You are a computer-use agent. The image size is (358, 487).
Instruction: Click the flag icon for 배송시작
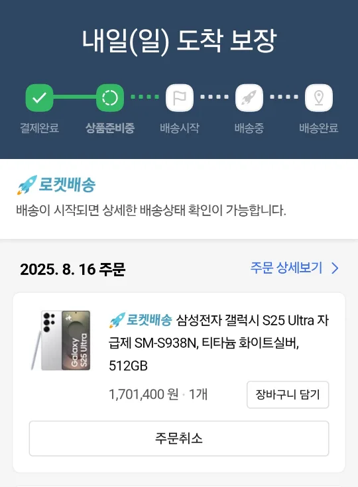180,97
